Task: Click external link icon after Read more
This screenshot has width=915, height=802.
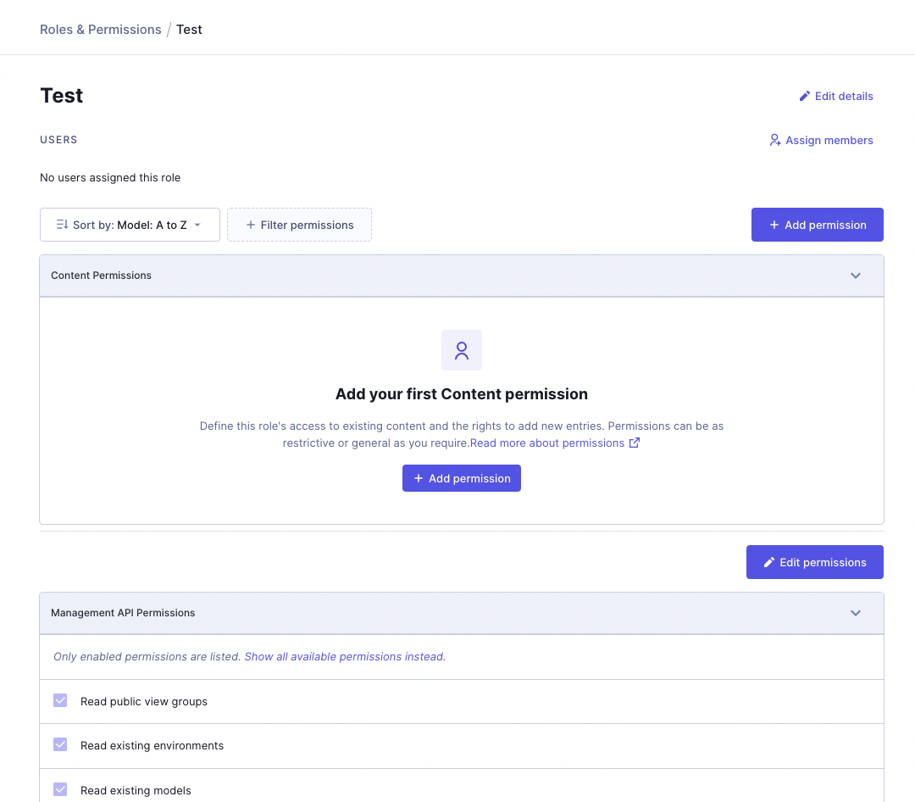Action: pos(635,443)
